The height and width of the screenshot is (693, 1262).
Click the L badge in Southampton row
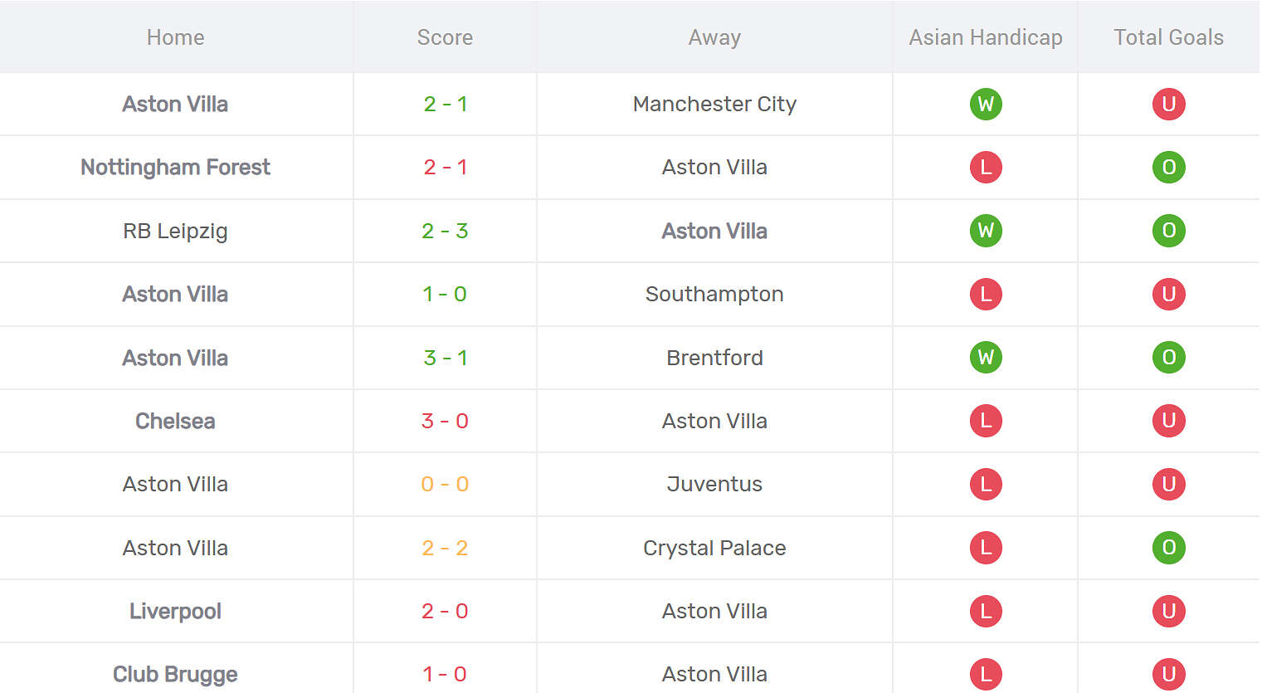[x=986, y=295]
